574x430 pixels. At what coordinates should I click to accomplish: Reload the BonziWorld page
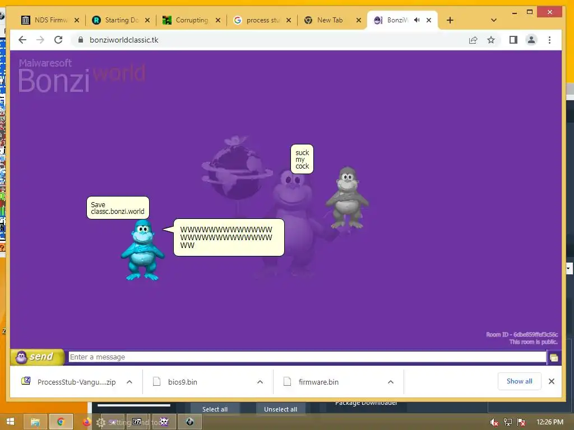pos(58,40)
